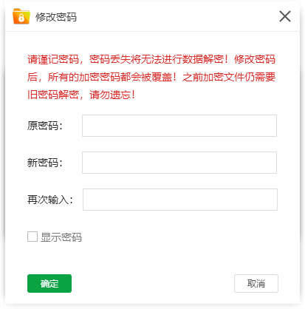The height and width of the screenshot is (309, 305).
Task: Tick the 显示密码 checkbox box
Action: pyautogui.click(x=32, y=237)
